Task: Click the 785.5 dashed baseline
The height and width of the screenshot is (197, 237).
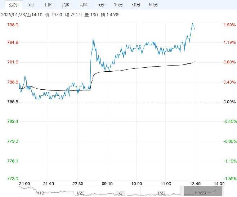Action: coord(108,102)
